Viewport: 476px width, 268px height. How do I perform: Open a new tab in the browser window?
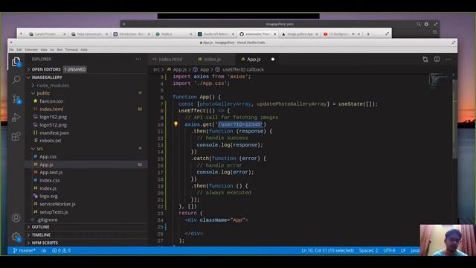pos(368,34)
